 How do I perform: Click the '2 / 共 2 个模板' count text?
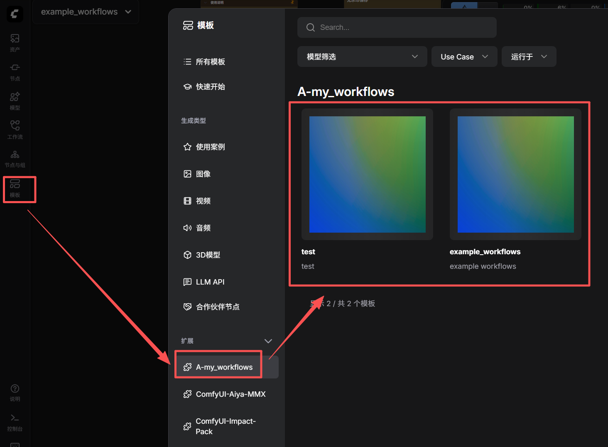[351, 304]
